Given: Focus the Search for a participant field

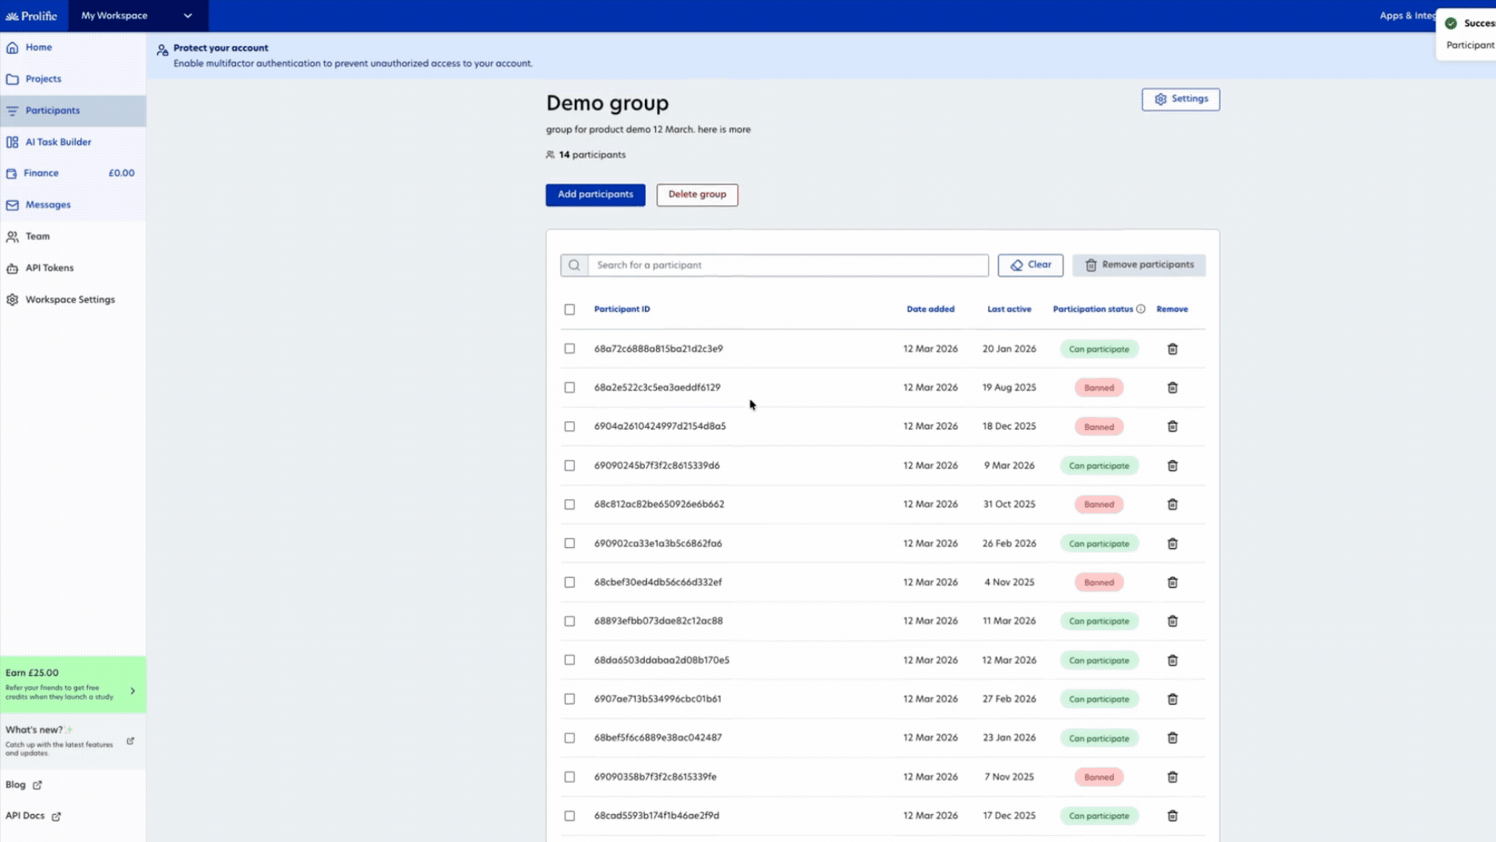Looking at the screenshot, I should pyautogui.click(x=787, y=265).
